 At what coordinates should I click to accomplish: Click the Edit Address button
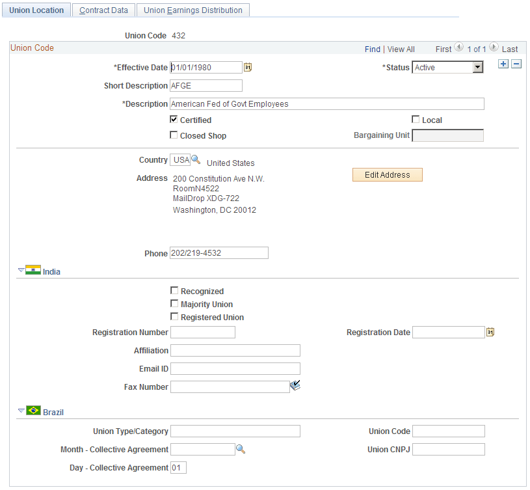[x=387, y=174]
